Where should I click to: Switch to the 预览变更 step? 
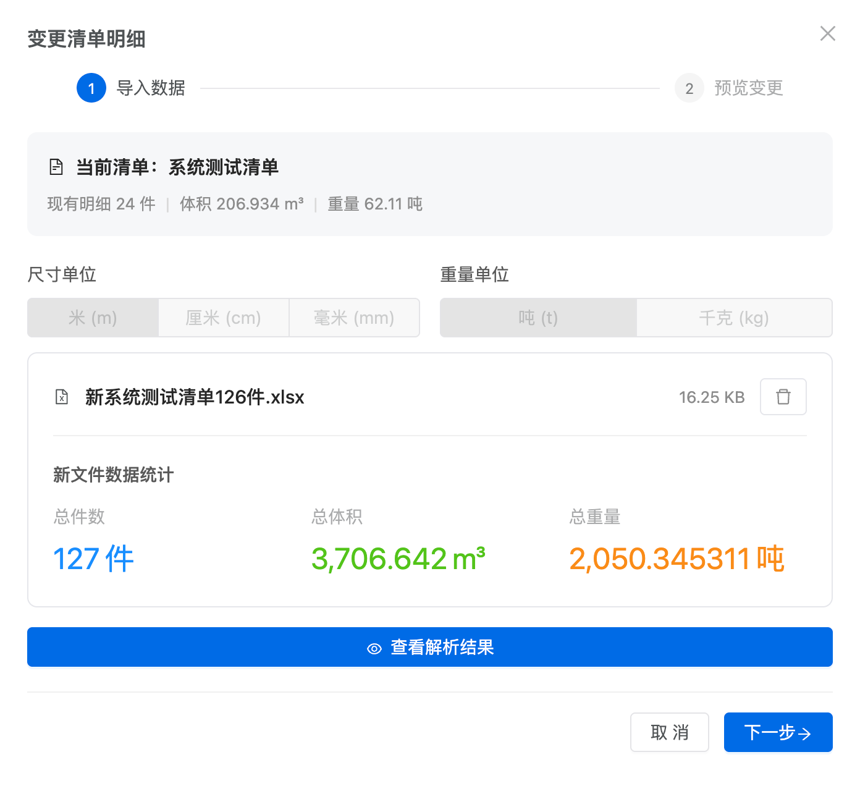coord(748,88)
